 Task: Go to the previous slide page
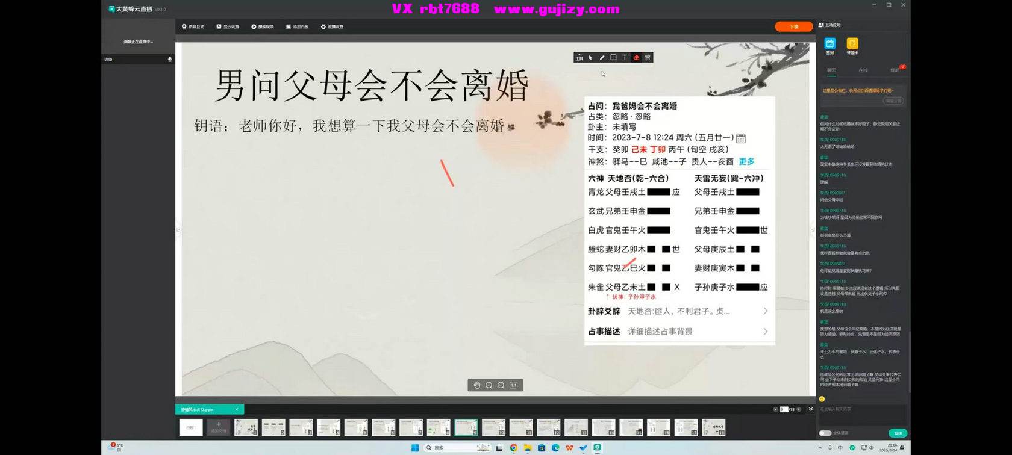(775, 409)
